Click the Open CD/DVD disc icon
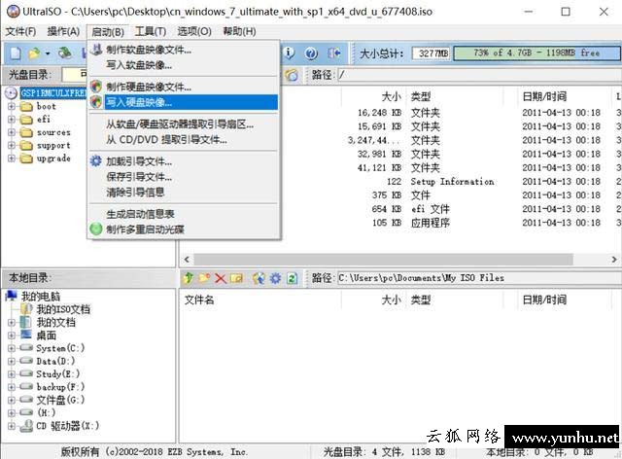The image size is (622, 459). click(x=65, y=53)
